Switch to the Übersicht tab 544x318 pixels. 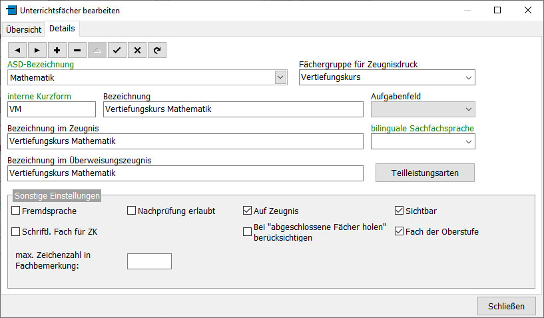coord(23,30)
